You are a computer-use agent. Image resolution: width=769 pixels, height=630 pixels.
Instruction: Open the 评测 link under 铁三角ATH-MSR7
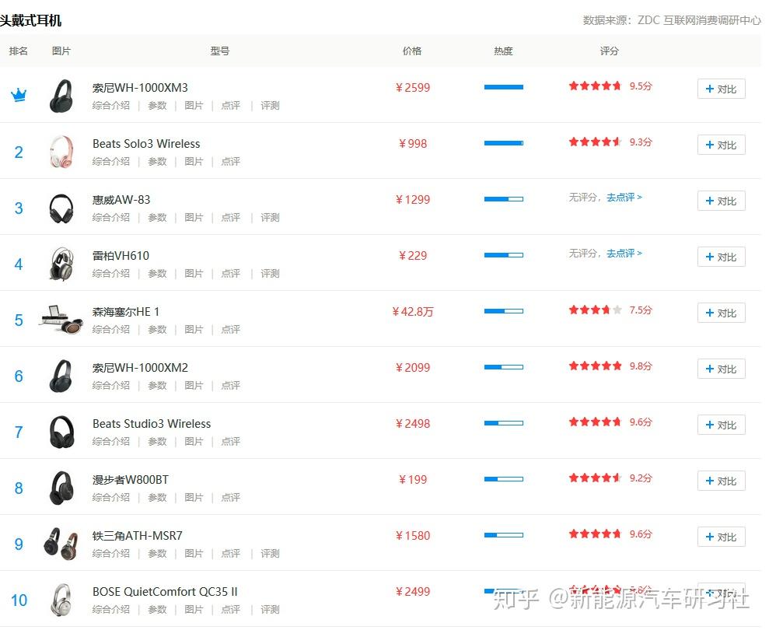point(269,553)
